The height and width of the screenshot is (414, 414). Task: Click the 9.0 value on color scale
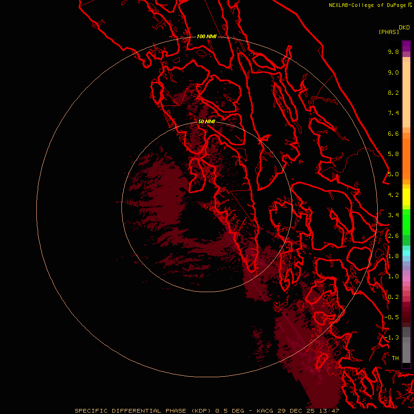tap(393, 72)
